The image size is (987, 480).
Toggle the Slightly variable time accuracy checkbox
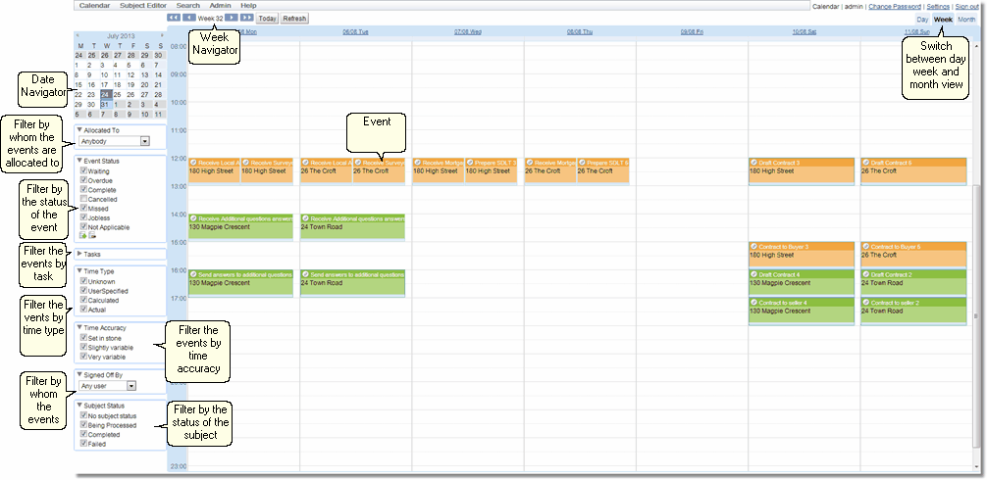pos(83,348)
